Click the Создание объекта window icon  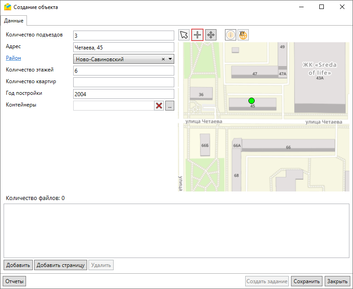pos(8,7)
